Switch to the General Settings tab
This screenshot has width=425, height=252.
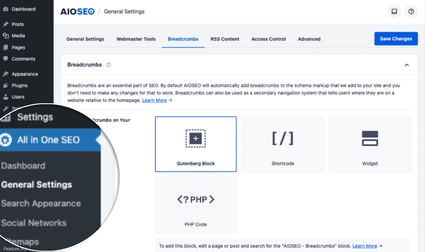(x=85, y=39)
